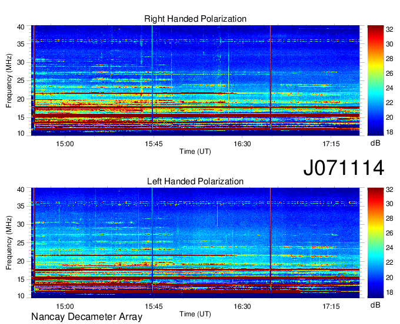Click the 20 MHz tick on right-handed plot
The image size is (400, 324).
21,99
